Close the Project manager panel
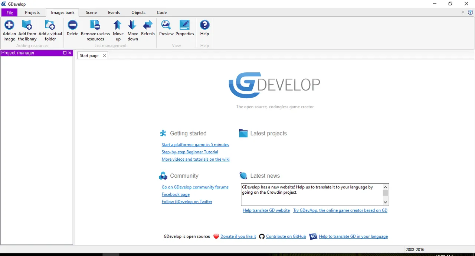 tap(70, 53)
